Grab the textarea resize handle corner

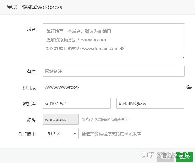coord(183,57)
